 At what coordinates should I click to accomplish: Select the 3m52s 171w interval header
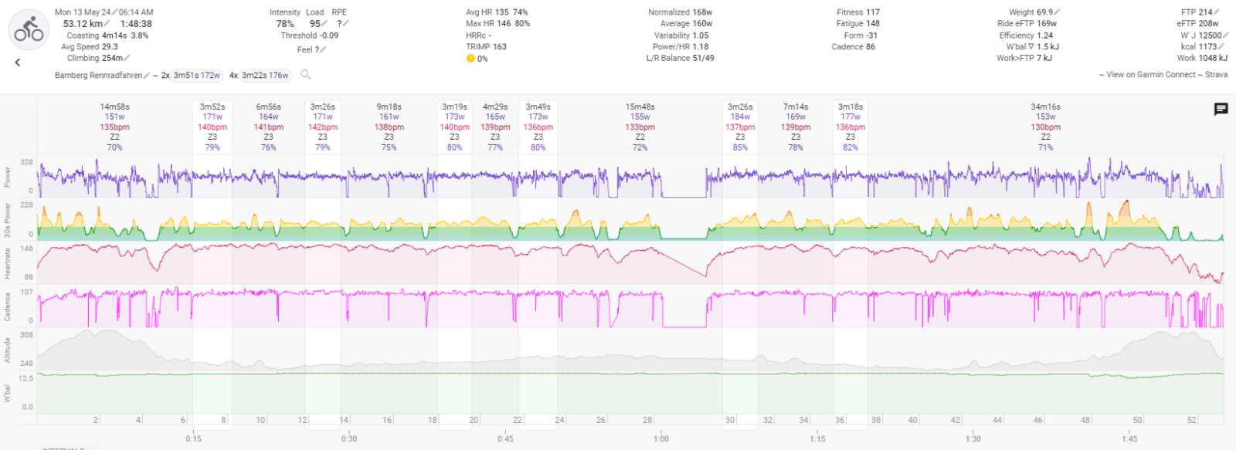point(212,127)
